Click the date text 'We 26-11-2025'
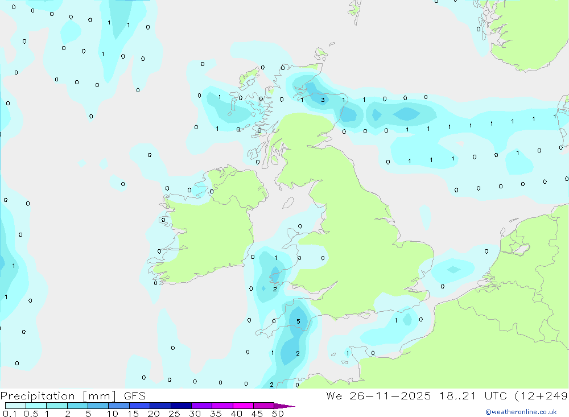The image size is (569, 417). tap(378, 396)
